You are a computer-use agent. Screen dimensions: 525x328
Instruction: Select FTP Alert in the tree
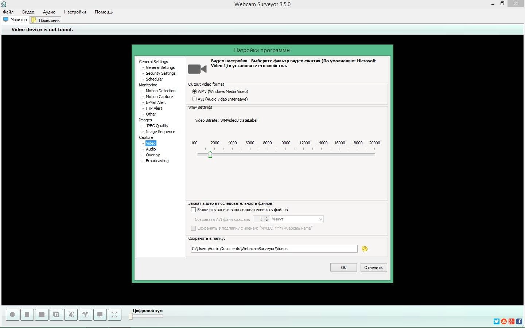point(154,108)
